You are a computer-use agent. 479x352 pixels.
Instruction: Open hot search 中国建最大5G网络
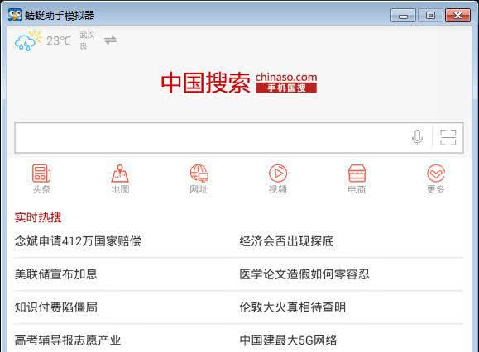click(x=288, y=340)
